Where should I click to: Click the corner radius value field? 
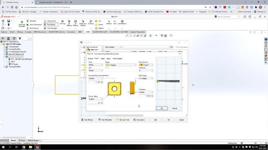pyautogui.click(x=95, y=103)
